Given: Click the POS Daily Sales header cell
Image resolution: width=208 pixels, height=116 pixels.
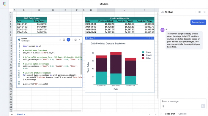Looking at the screenshot, I should [31, 18].
